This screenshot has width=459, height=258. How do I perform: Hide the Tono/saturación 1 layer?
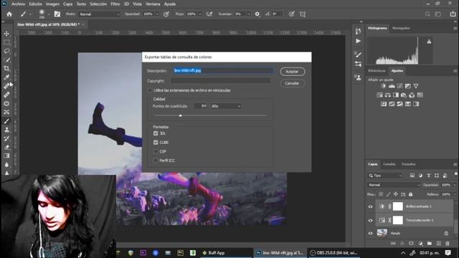coord(370,220)
